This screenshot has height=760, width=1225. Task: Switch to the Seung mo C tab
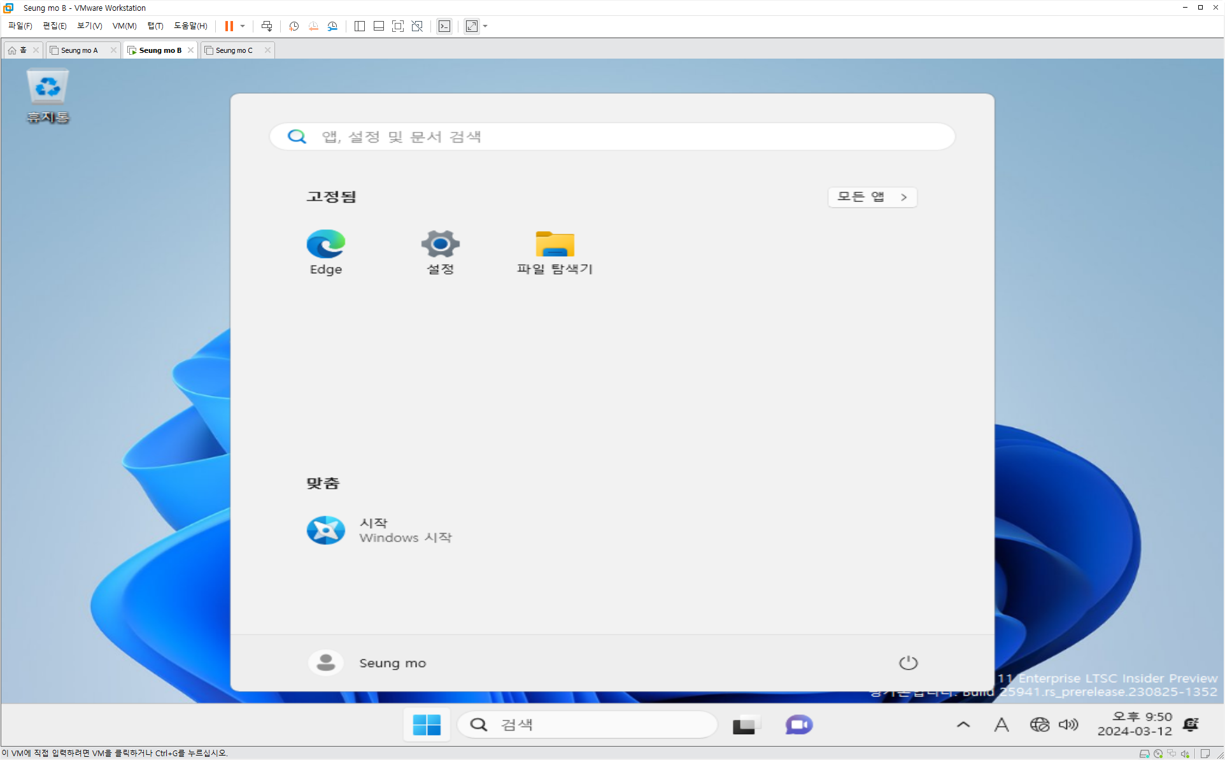click(x=234, y=50)
